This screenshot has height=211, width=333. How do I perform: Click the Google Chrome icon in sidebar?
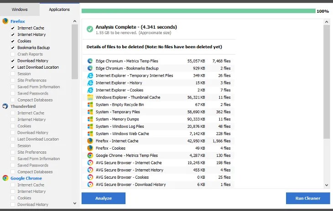tap(5, 178)
